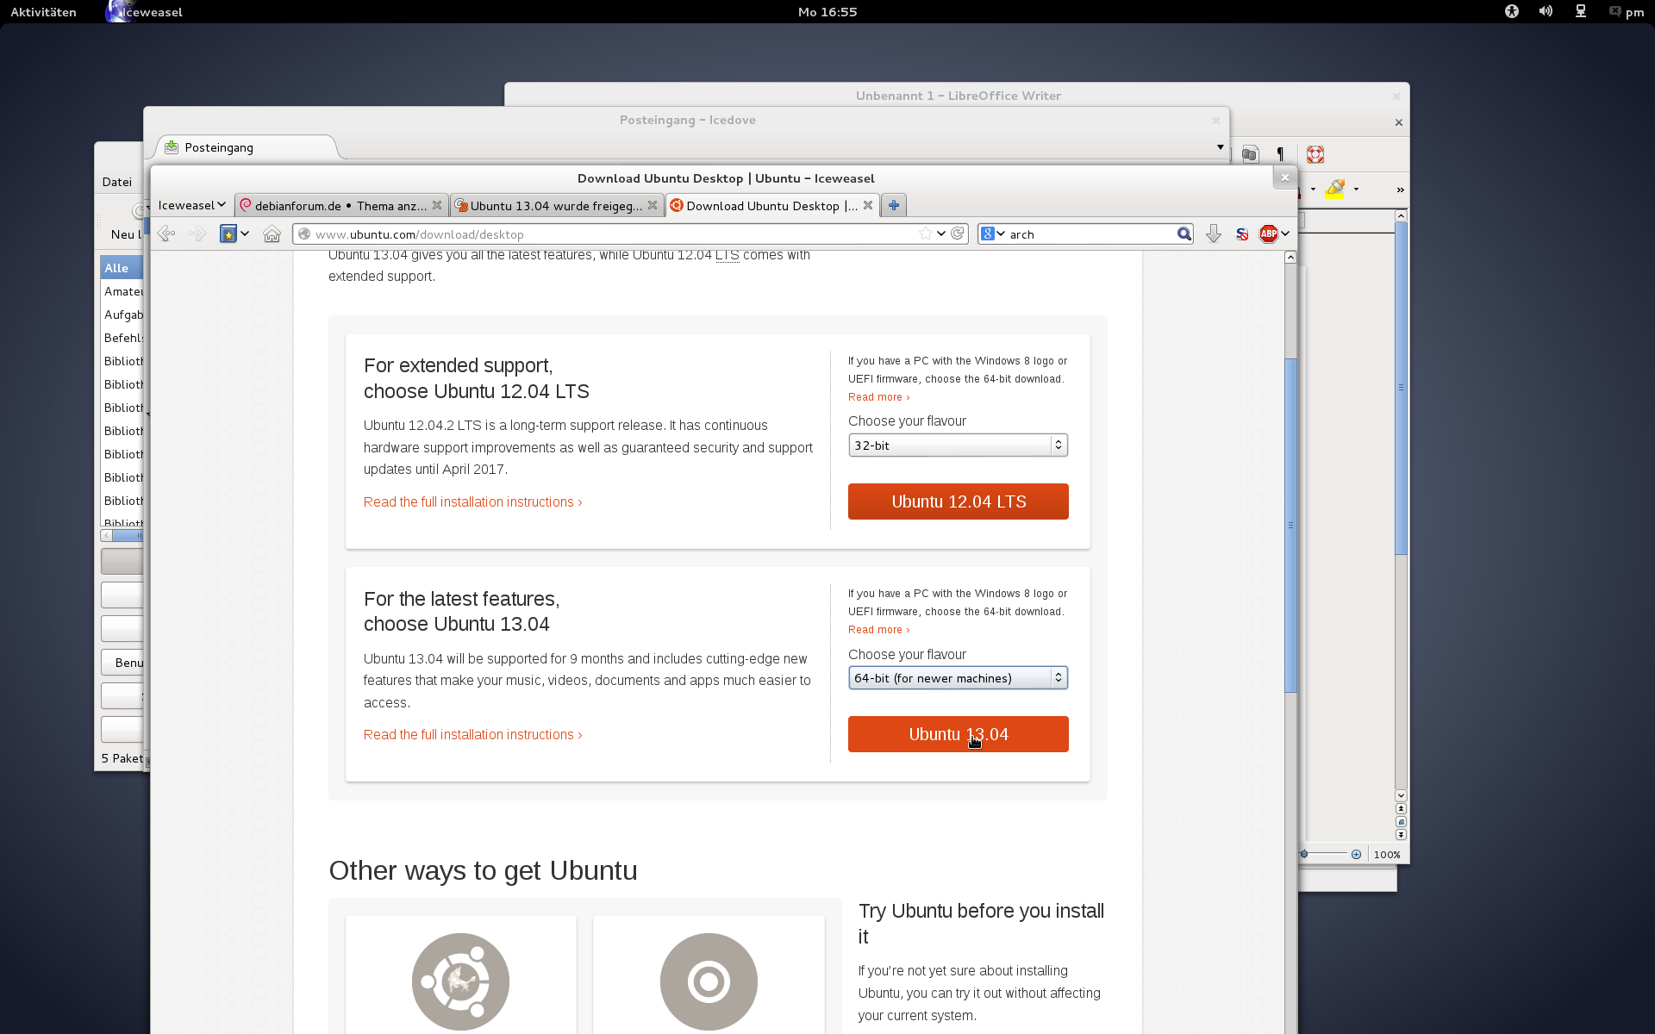Open the Read more link under 12.04 flavour
The height and width of the screenshot is (1034, 1655).
[x=878, y=397]
